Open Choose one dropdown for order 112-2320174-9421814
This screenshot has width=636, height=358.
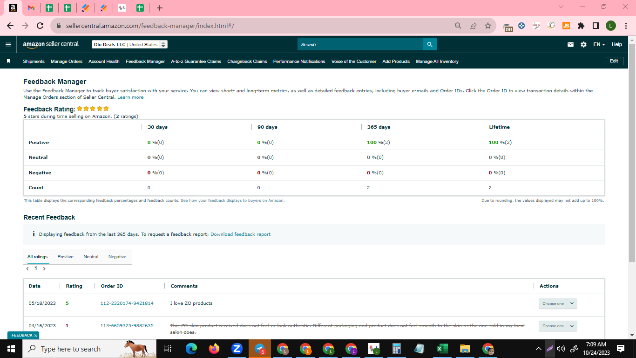point(558,303)
